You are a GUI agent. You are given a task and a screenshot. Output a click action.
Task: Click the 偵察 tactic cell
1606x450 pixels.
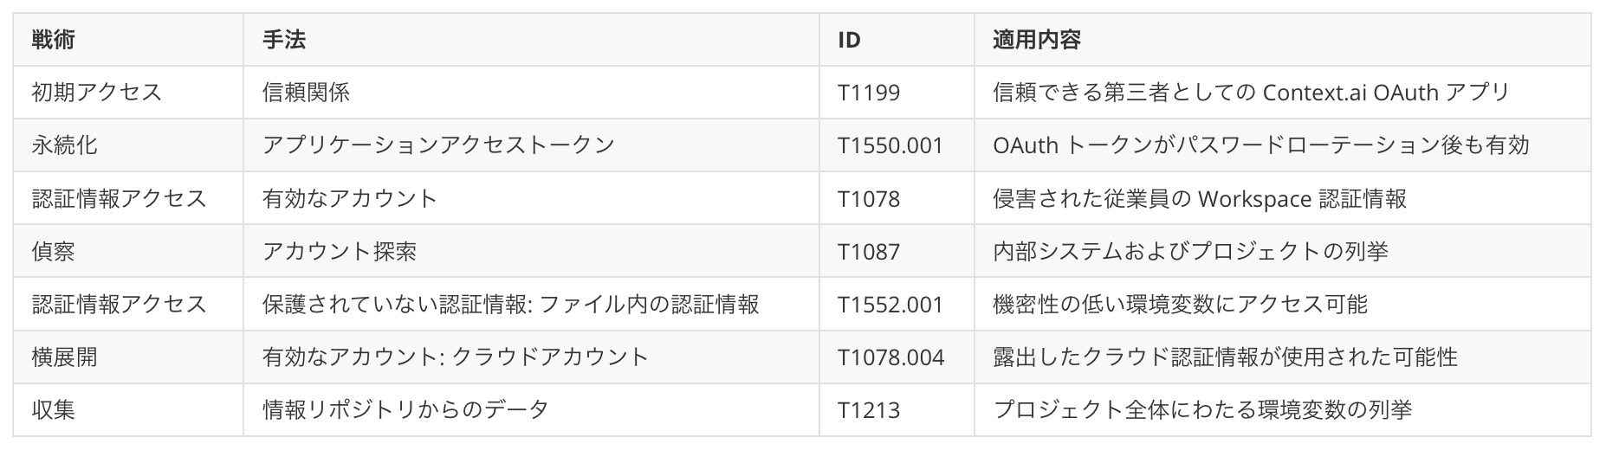tap(54, 252)
